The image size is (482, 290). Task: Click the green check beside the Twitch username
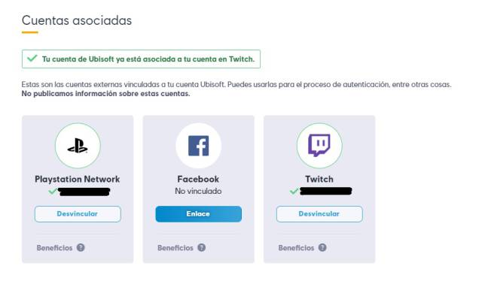(294, 192)
